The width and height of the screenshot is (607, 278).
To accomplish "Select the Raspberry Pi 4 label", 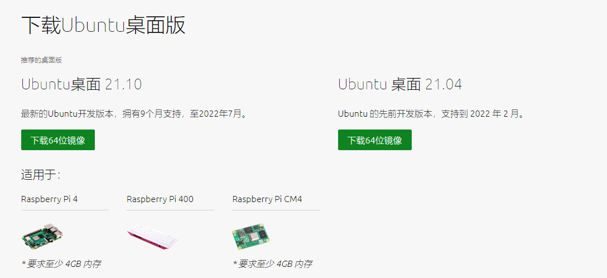I will point(49,199).
